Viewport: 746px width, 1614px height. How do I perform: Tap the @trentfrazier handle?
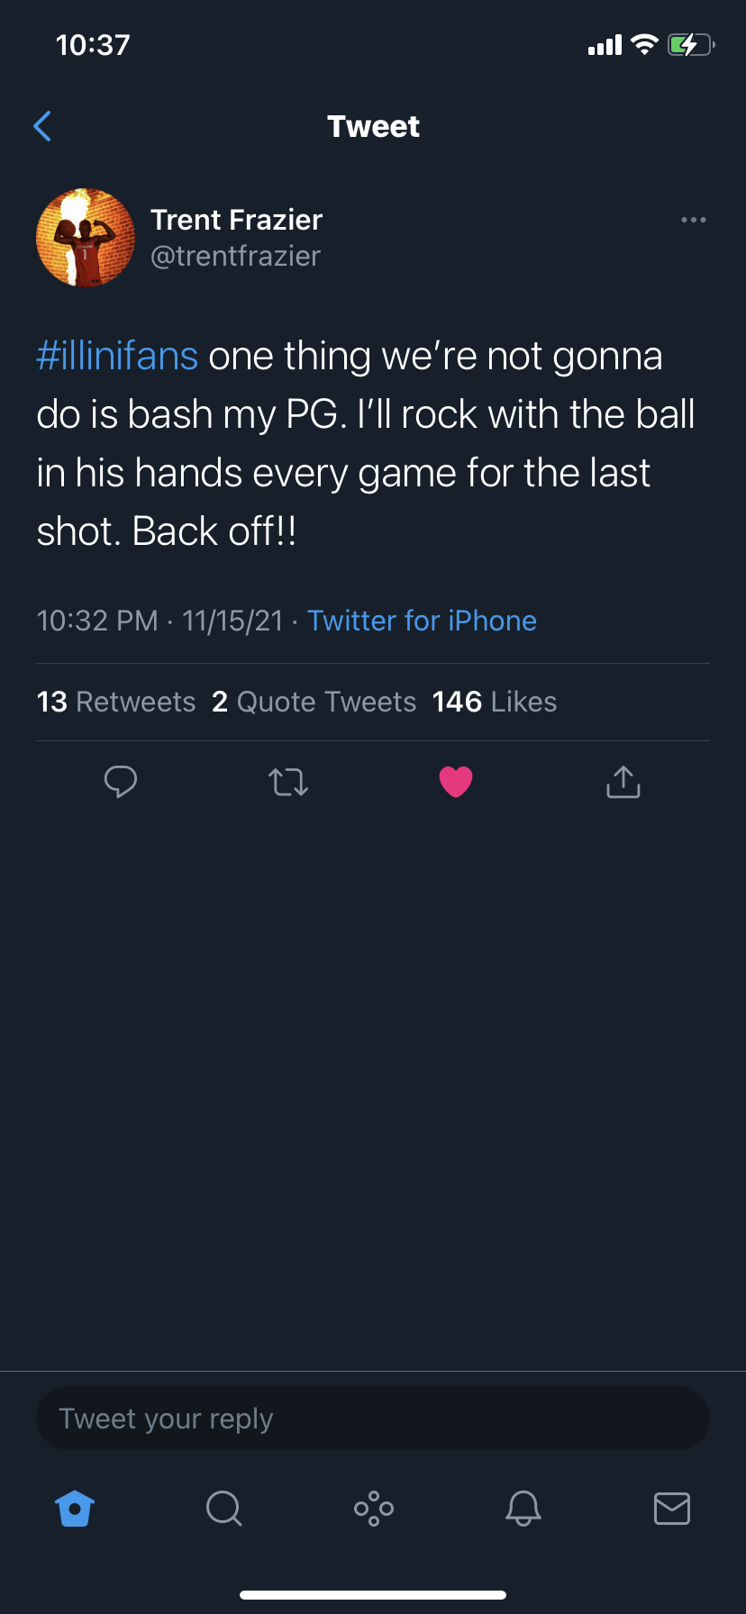[235, 257]
